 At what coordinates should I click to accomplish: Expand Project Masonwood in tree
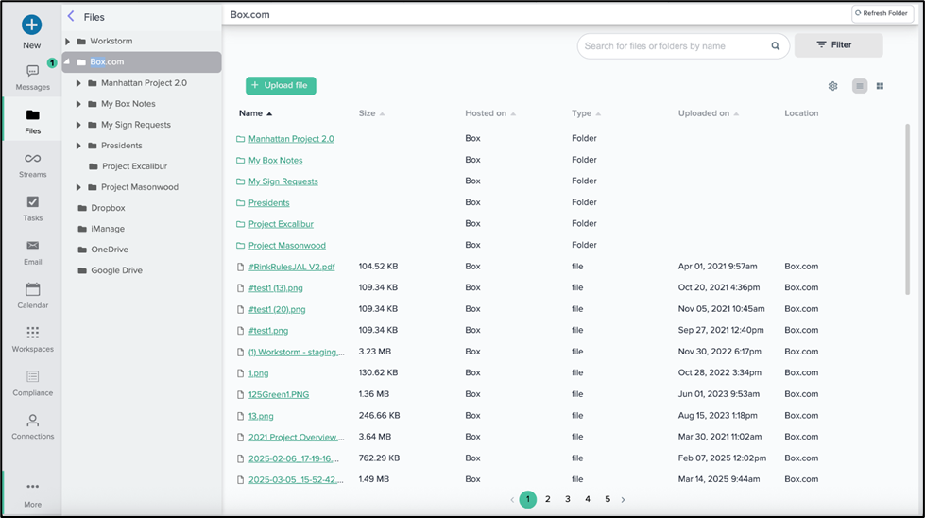[x=77, y=187]
